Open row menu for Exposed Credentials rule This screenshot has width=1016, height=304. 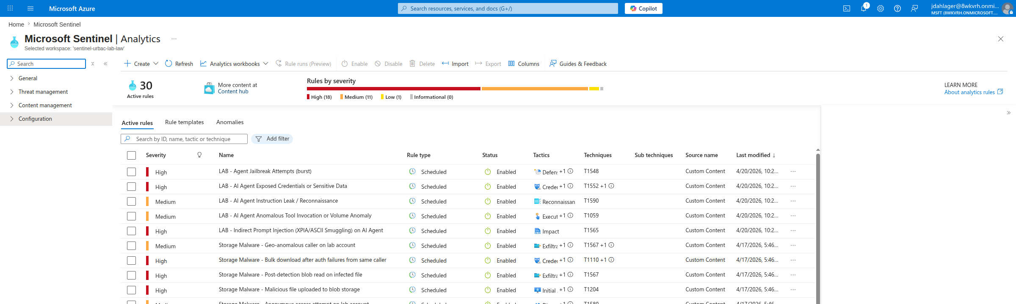[x=793, y=186]
